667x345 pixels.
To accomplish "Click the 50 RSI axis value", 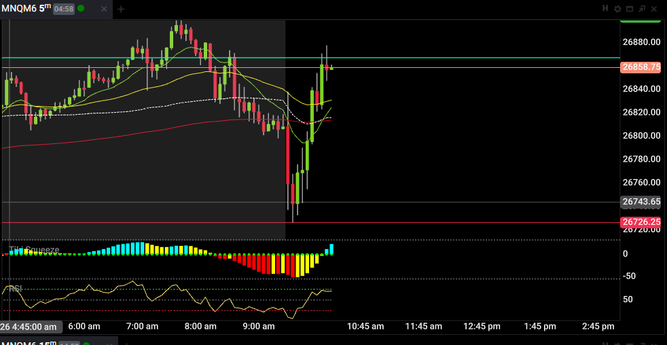I will (x=628, y=299).
